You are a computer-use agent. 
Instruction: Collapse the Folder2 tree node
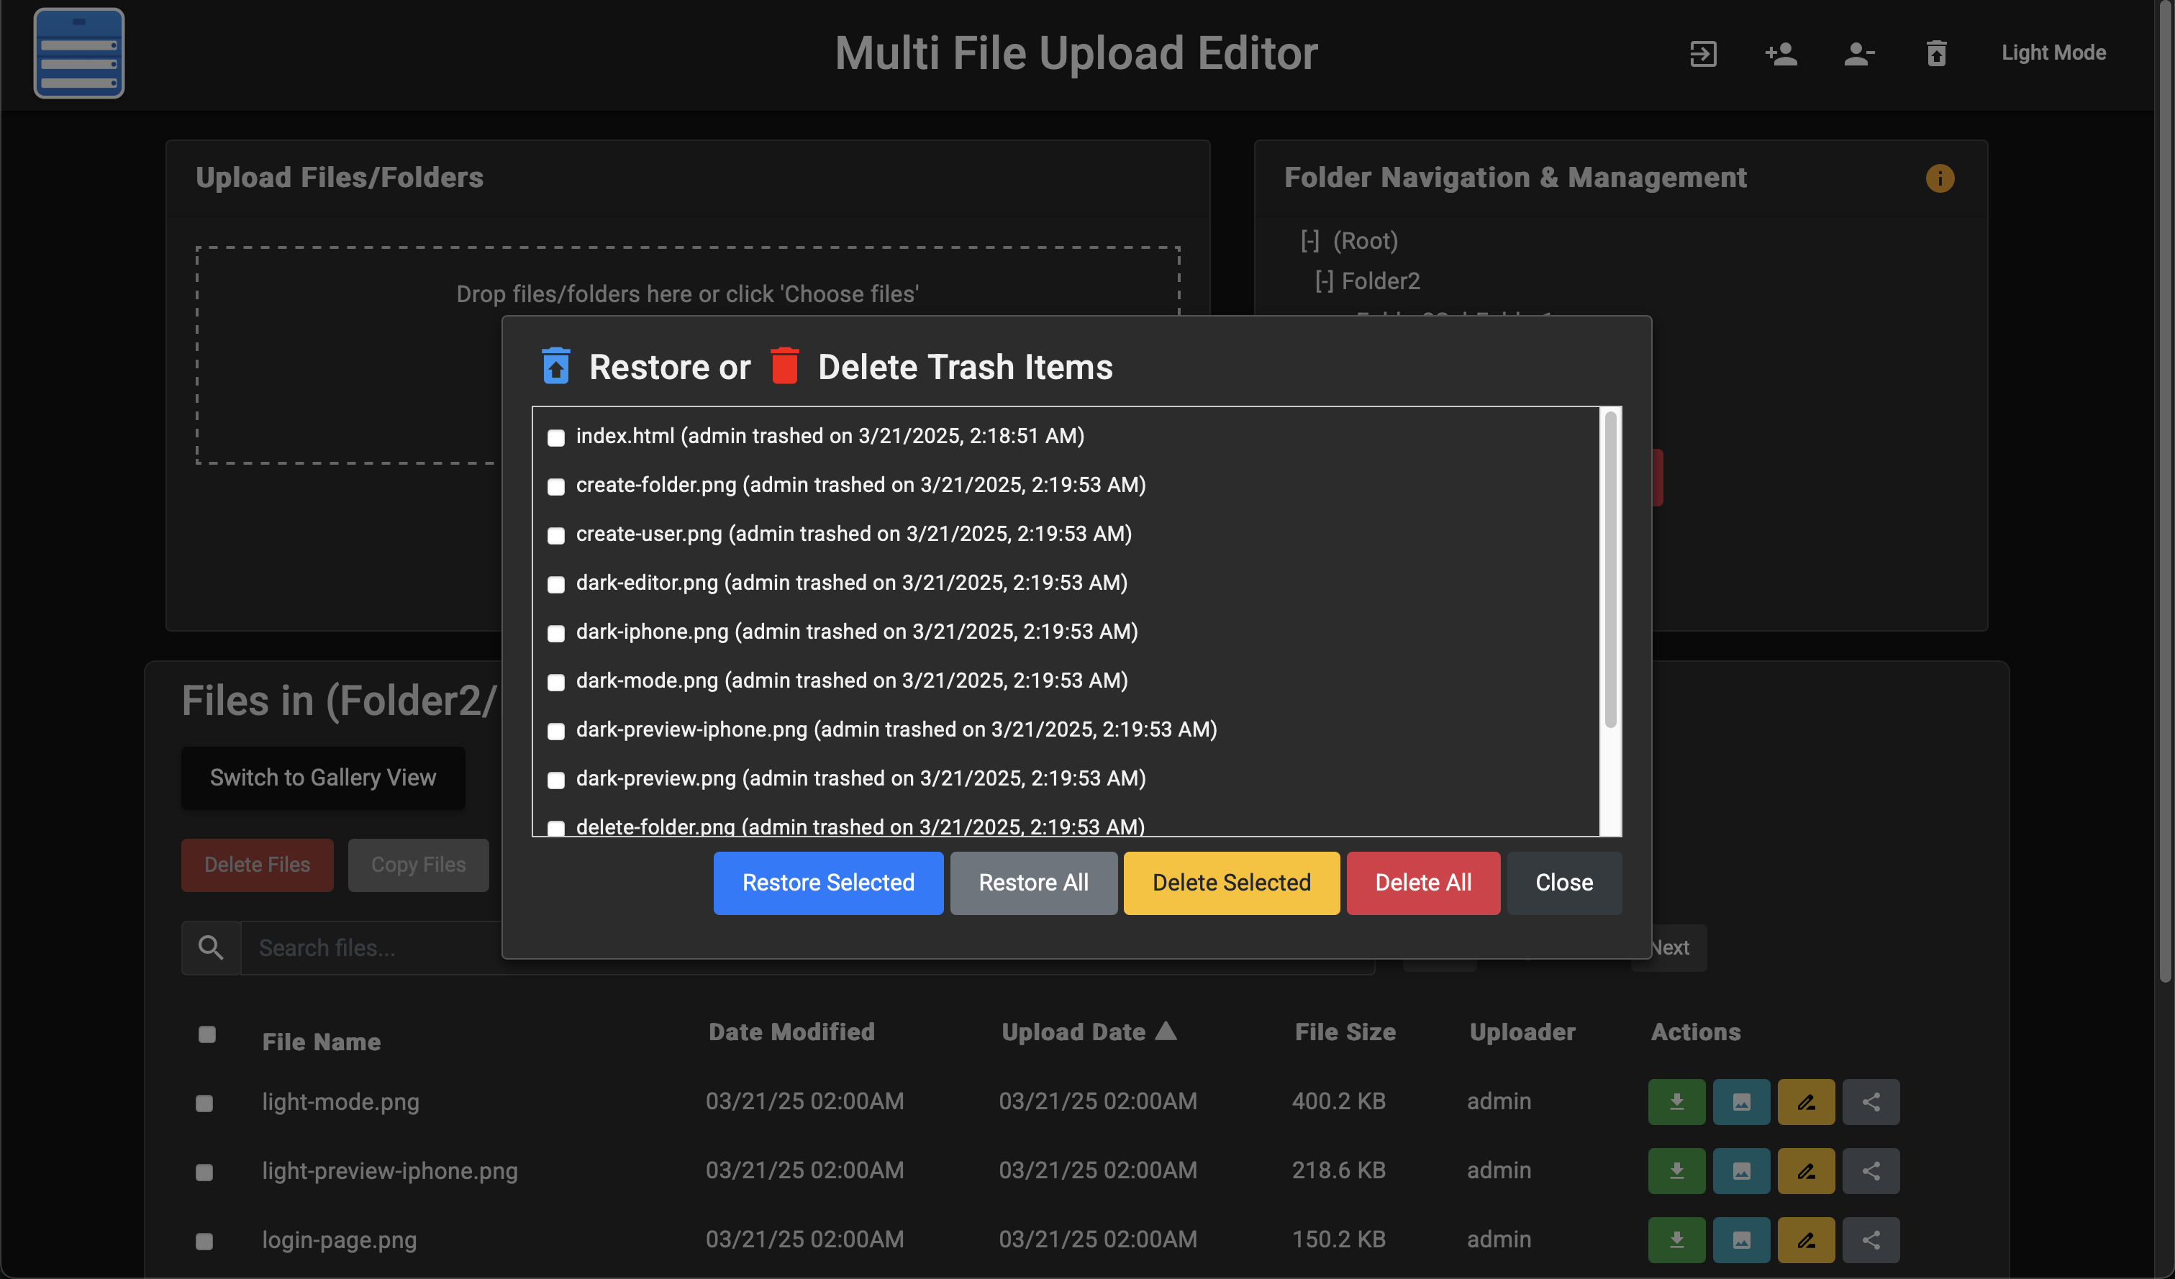(x=1324, y=281)
